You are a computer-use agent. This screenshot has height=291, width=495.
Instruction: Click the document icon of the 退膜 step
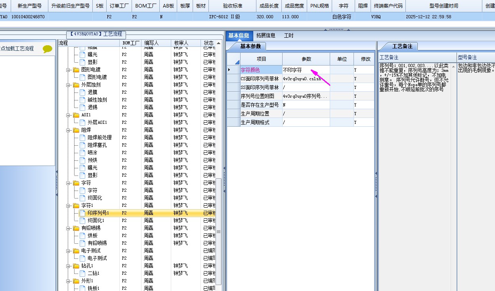coord(82,92)
